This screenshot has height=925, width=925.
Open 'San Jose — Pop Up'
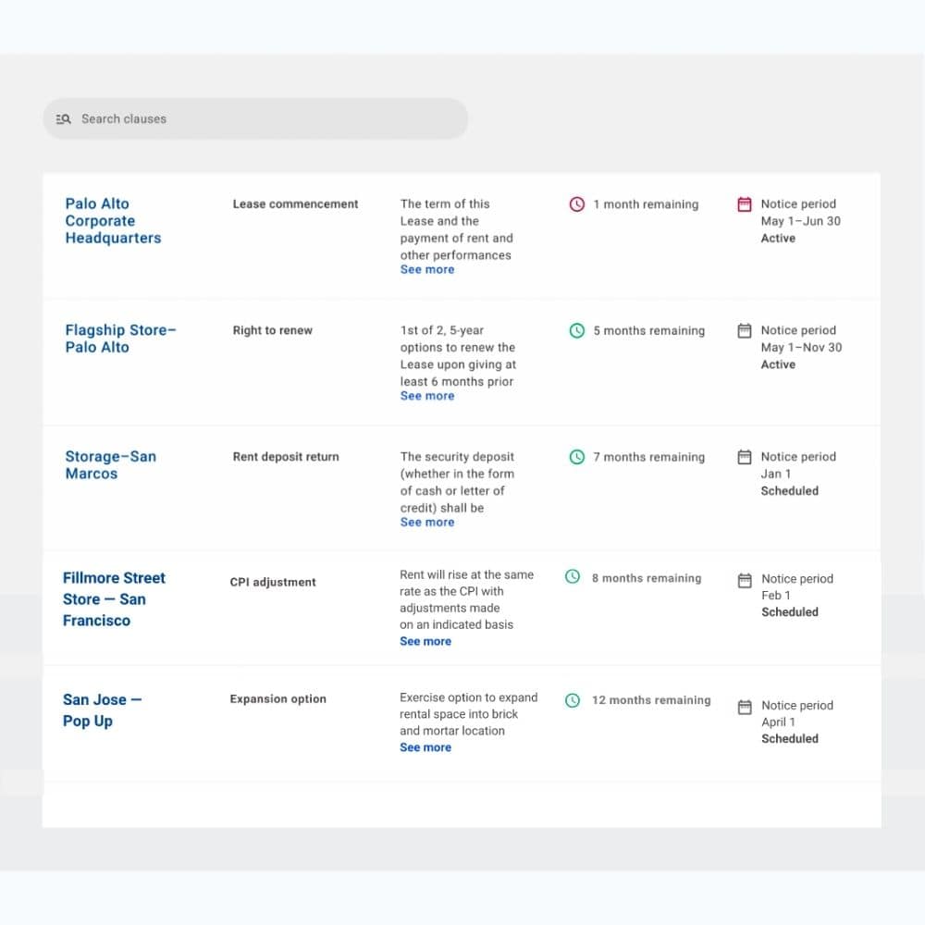click(102, 710)
